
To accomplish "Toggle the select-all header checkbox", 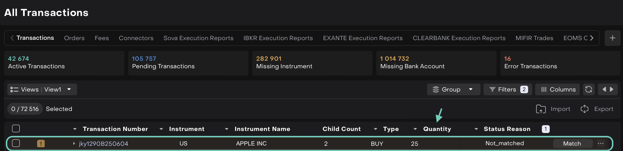I will 16,129.
